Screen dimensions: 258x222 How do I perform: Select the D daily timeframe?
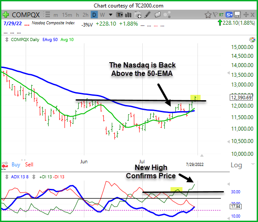point(94,15)
